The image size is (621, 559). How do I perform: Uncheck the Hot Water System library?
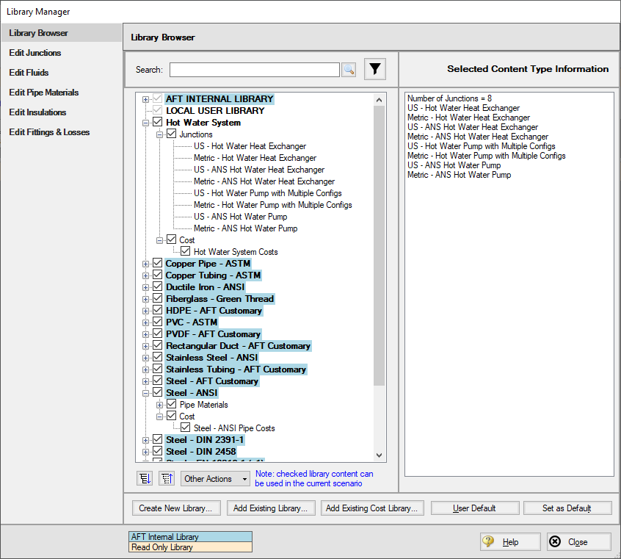[158, 122]
